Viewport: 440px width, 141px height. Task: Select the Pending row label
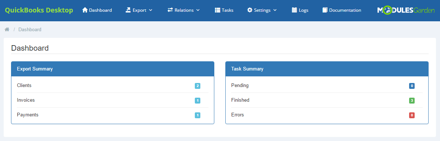coord(240,85)
